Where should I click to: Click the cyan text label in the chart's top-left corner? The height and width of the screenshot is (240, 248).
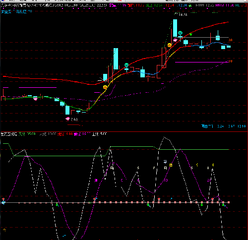(16, 12)
